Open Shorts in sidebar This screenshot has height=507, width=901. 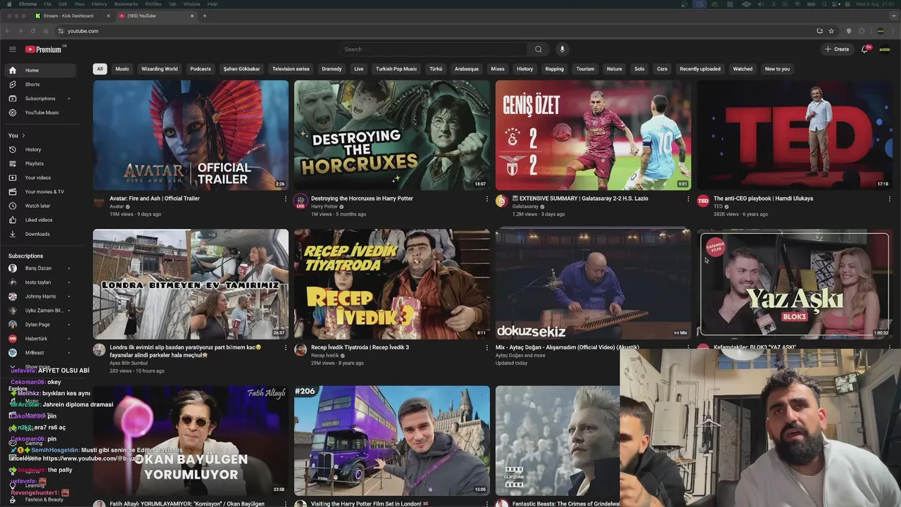[x=41, y=84]
